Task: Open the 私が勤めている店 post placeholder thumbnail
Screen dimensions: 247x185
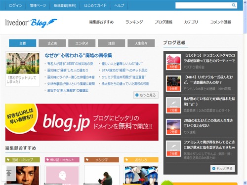Action: pos(173,105)
